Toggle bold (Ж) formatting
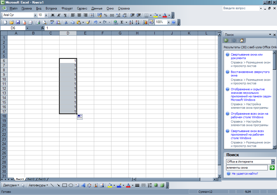This screenshot has width=277, height=195. point(53,15)
